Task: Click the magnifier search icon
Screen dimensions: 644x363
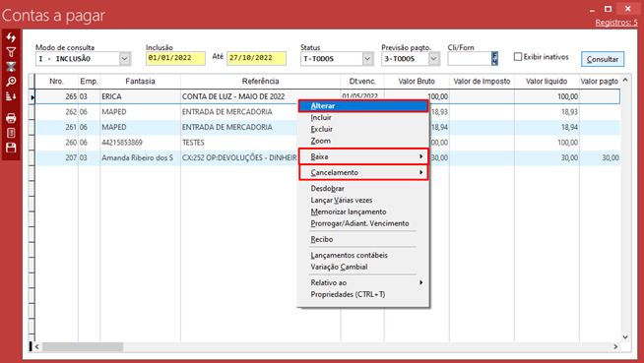Action: pos(11,82)
